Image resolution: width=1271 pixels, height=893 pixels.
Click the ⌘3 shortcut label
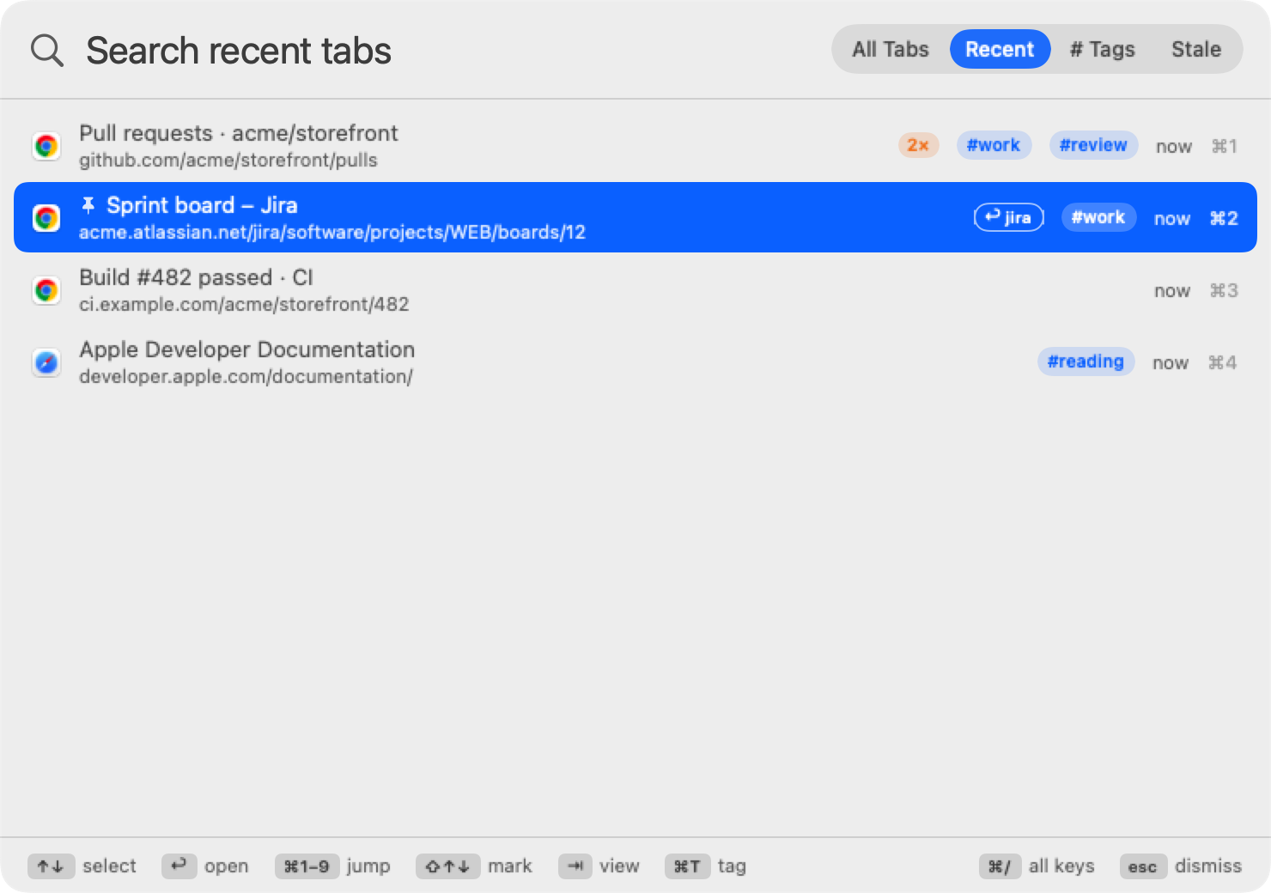[1224, 290]
